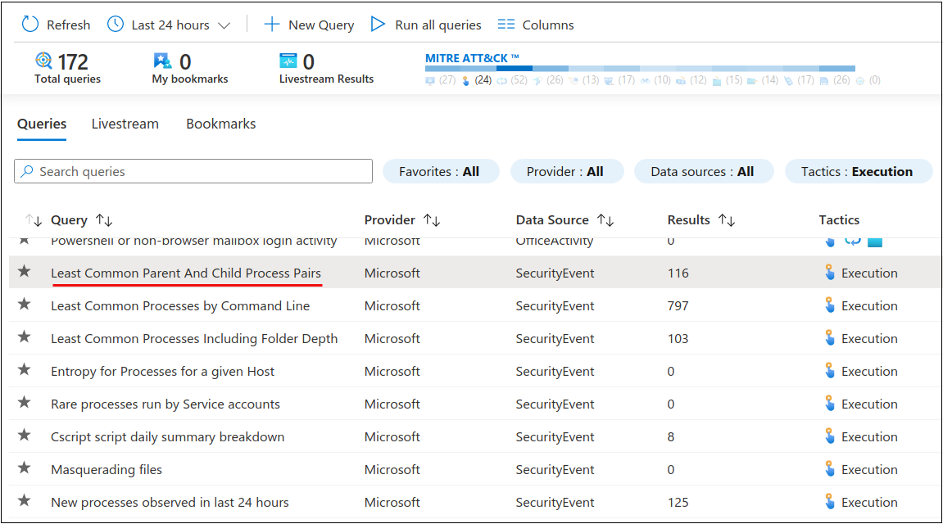Select the MITRE ATT&CK tactic with 24 queries
The image size is (943, 524).
point(465,80)
